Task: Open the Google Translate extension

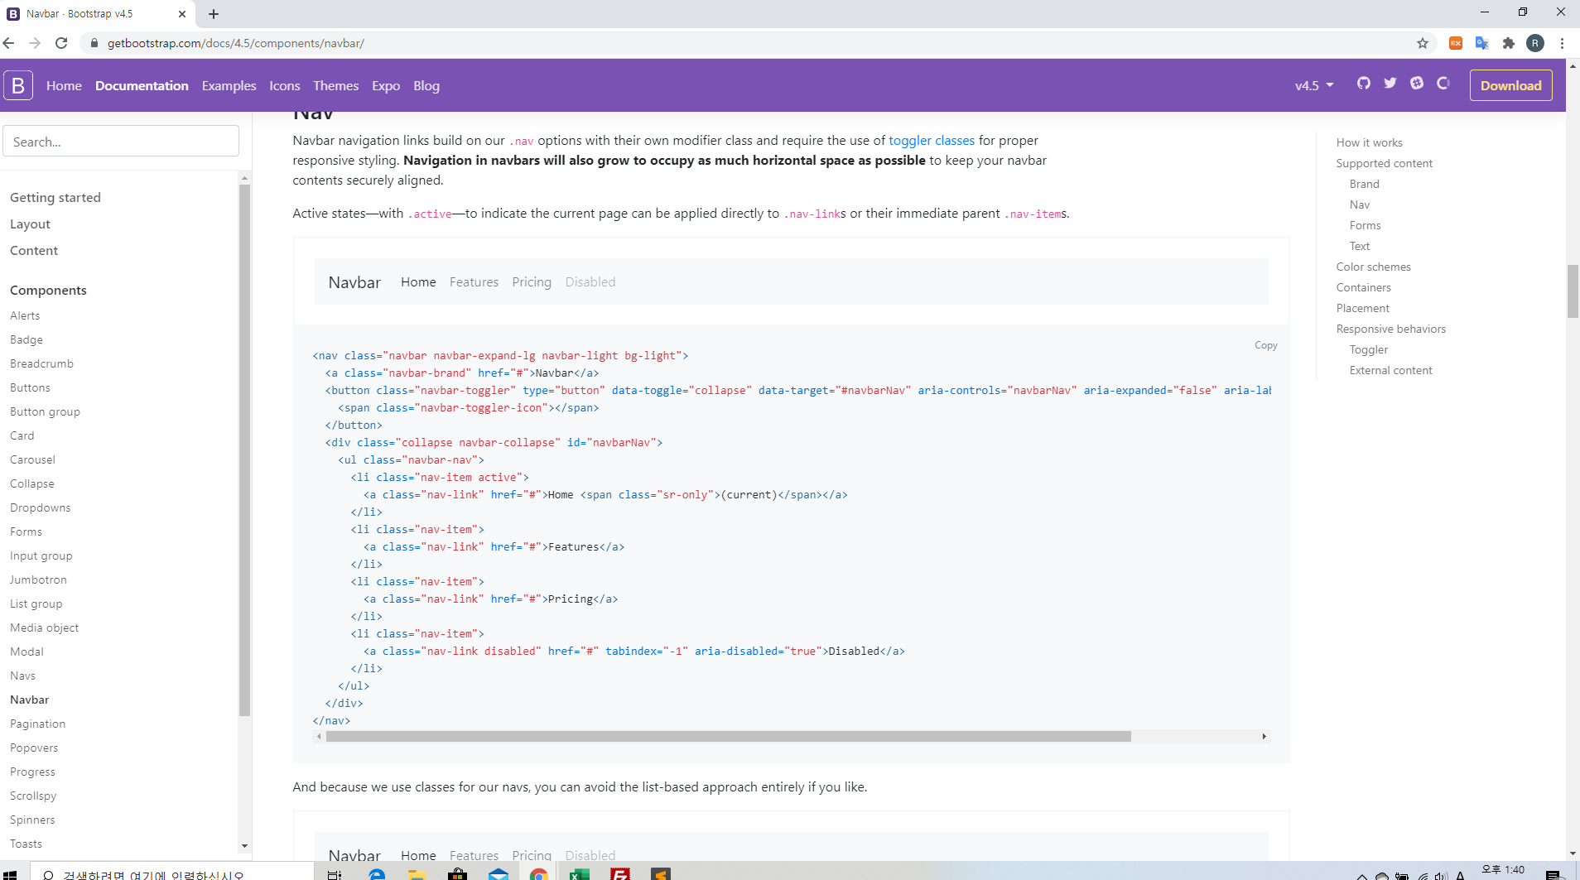Action: pyautogui.click(x=1482, y=43)
